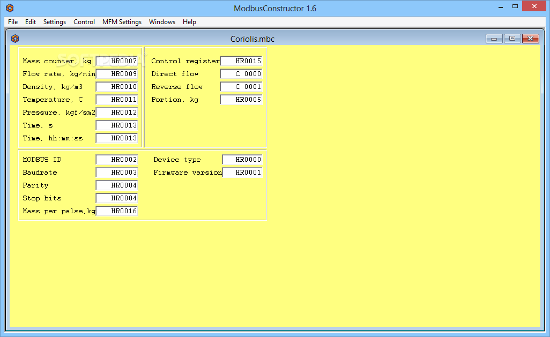This screenshot has height=337, width=550.
Task: Click the 'Density, kg/m3' label
Action: click(x=53, y=87)
